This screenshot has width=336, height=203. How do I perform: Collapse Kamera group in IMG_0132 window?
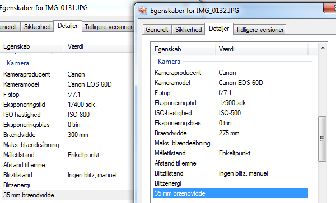[x=169, y=62]
